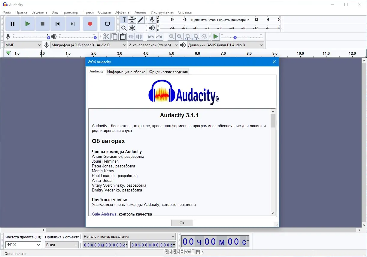Open the Начало и конец выделения dropdown
Image resolution: width=367 pixels, height=257 pixels.
pyautogui.click(x=129, y=237)
